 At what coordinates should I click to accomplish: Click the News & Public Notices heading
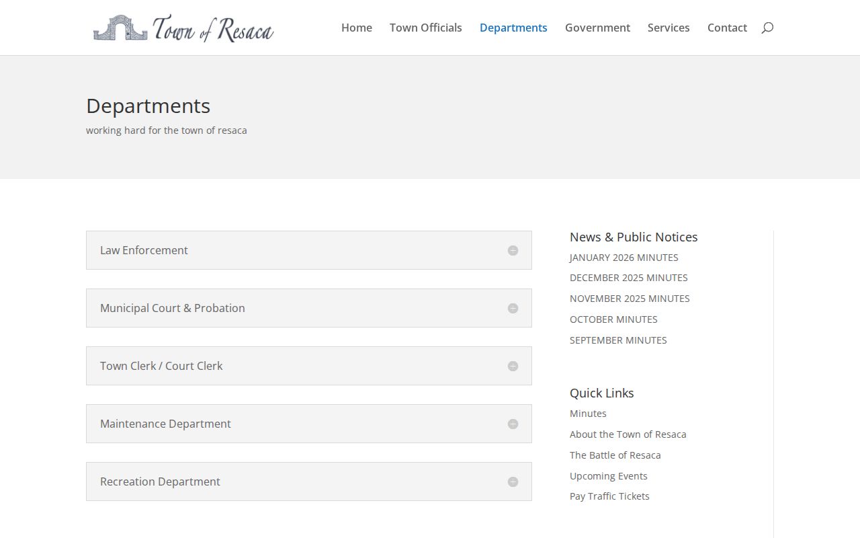pyautogui.click(x=634, y=237)
